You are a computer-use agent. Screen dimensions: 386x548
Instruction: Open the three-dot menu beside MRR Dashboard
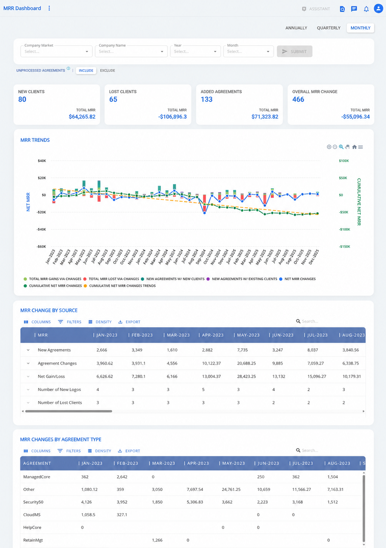(49, 8)
